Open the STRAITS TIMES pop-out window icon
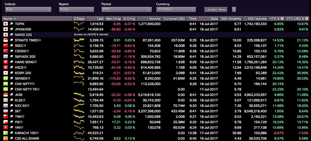 click(x=12, y=40)
